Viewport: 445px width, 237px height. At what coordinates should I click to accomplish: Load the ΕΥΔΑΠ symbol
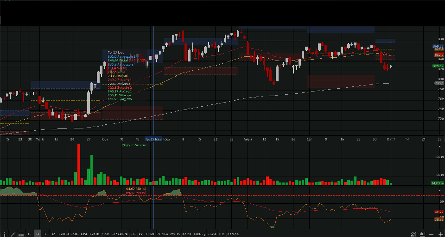point(95,234)
